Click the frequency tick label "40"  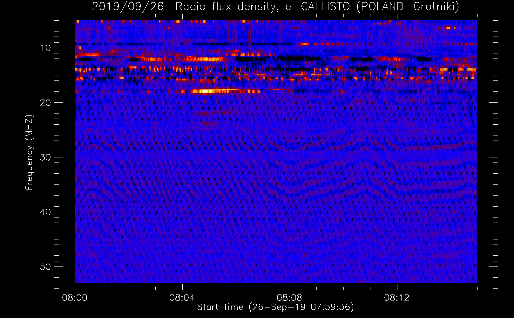click(x=46, y=212)
